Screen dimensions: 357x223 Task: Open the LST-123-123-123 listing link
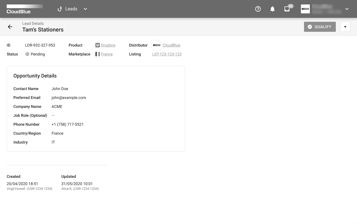tap(167, 54)
